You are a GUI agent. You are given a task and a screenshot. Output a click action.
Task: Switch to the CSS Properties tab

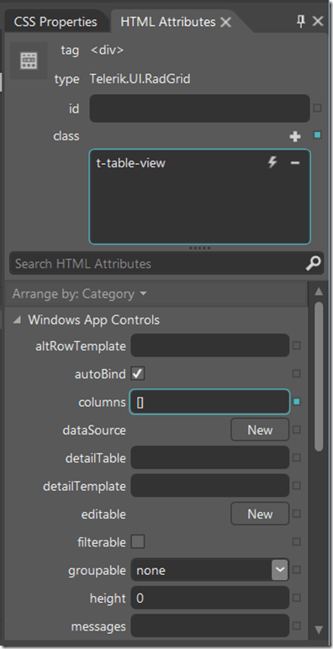coord(55,22)
